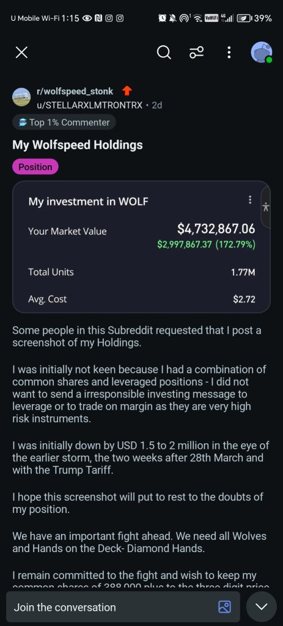Open search with the magnifying glass icon

coord(164,52)
